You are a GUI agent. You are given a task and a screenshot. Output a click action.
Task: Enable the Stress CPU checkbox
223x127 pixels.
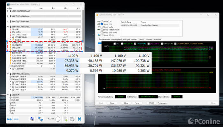click(x=102, y=21)
